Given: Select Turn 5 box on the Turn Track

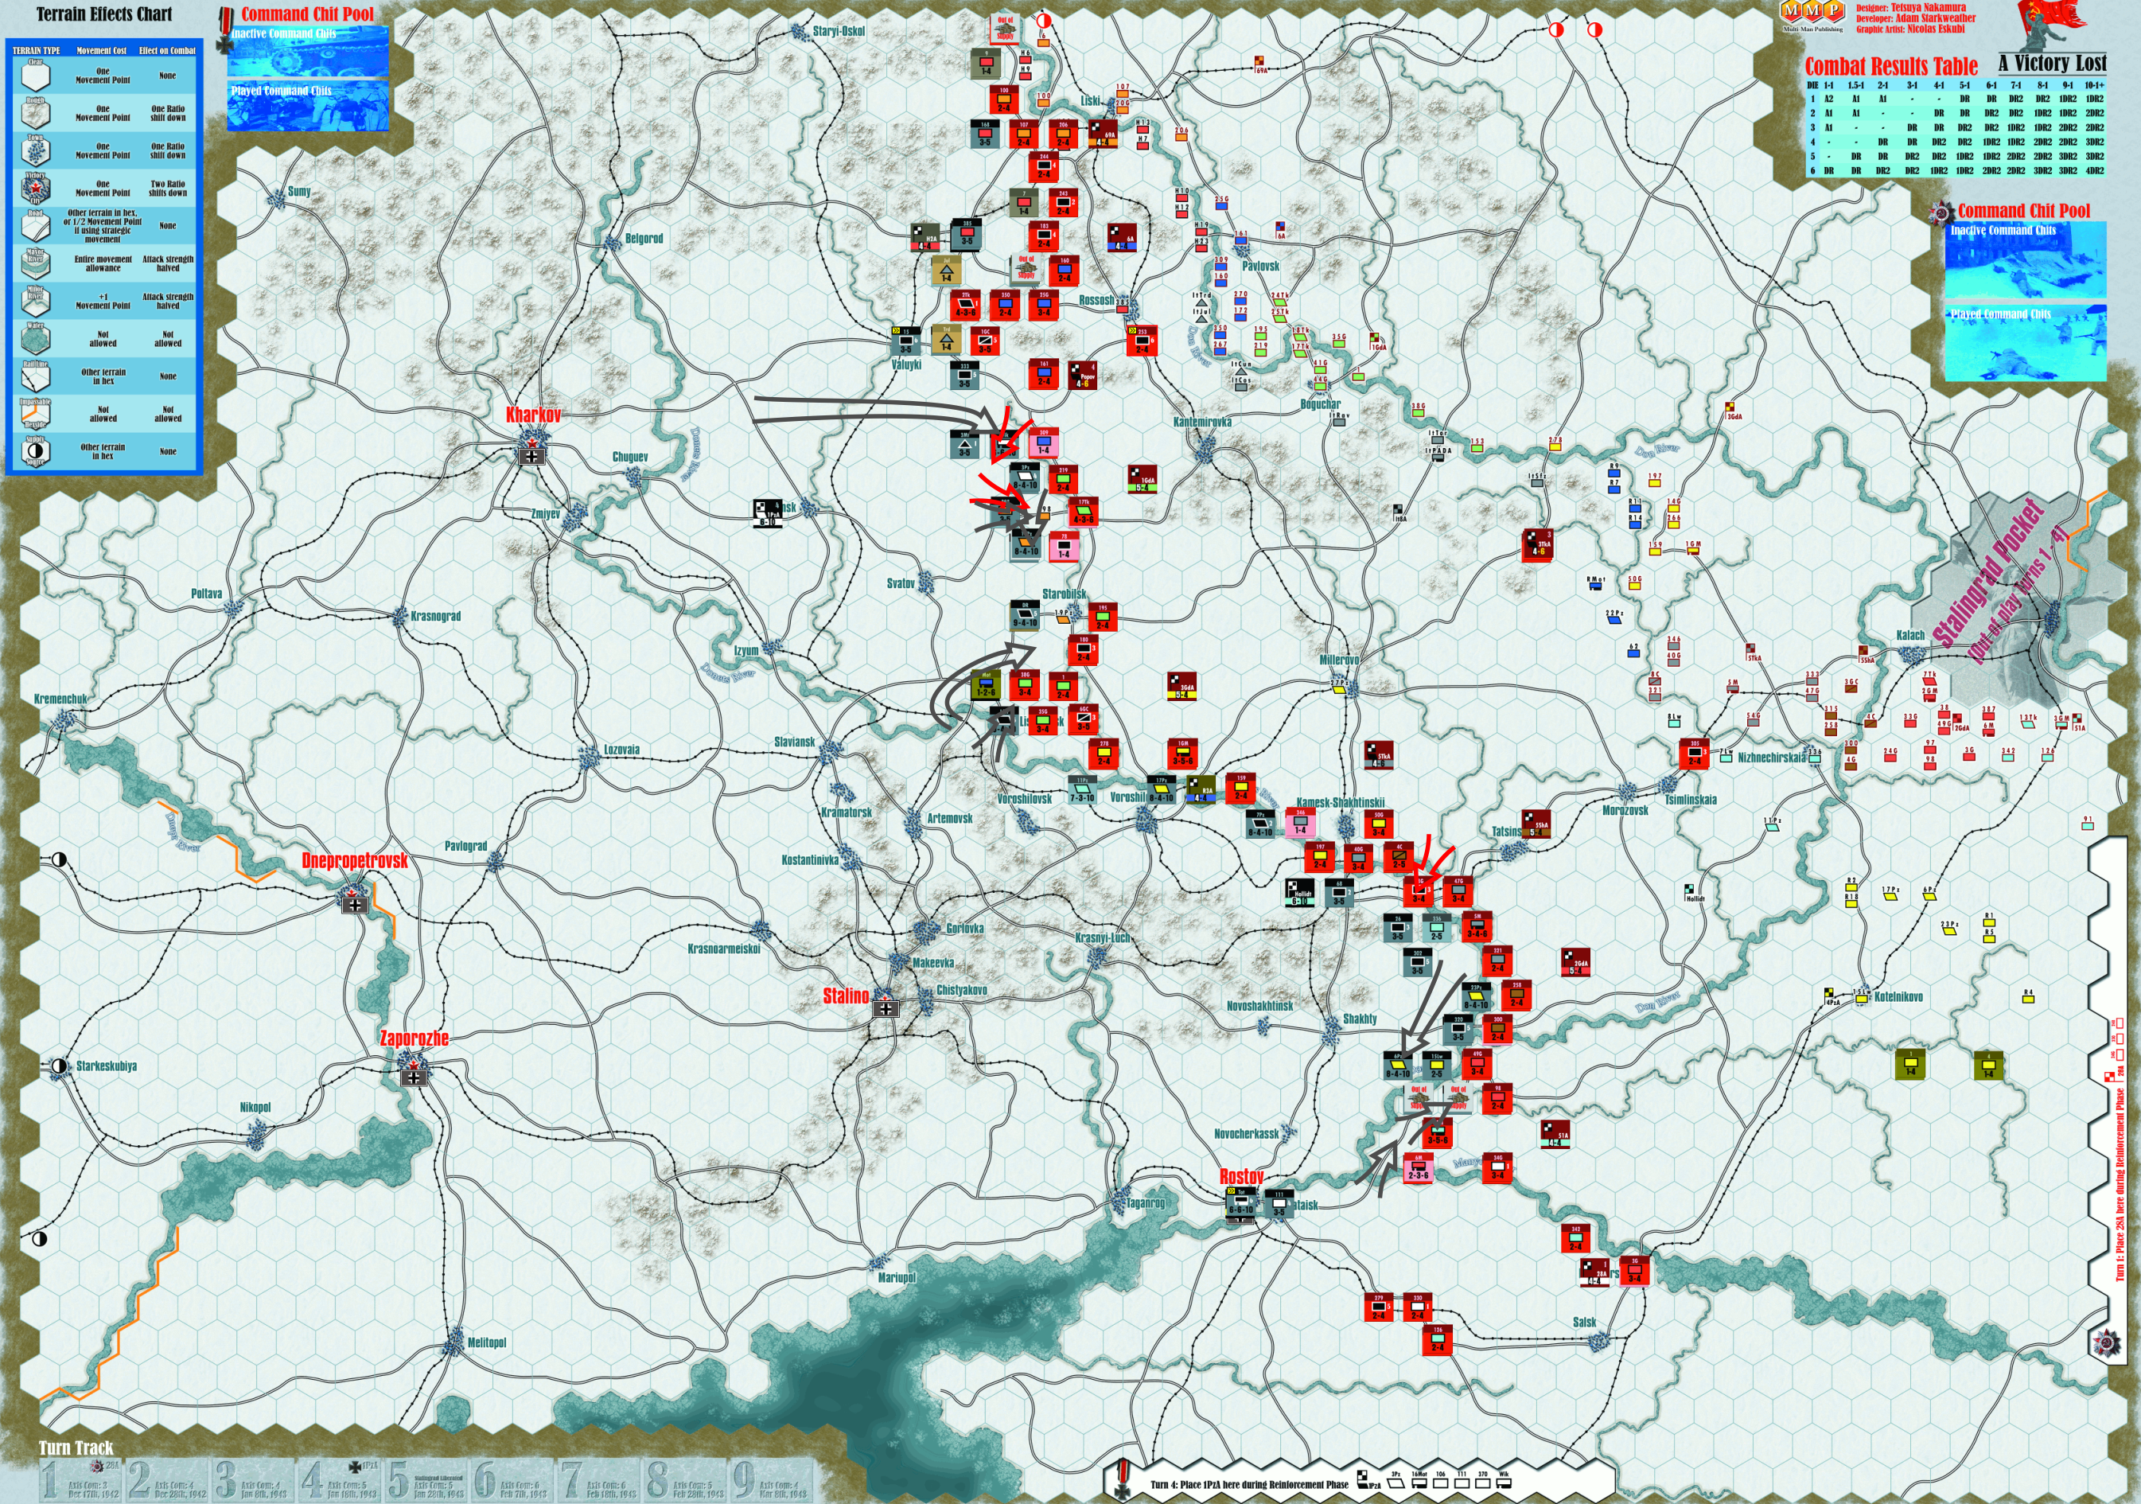Looking at the screenshot, I should [426, 1480].
